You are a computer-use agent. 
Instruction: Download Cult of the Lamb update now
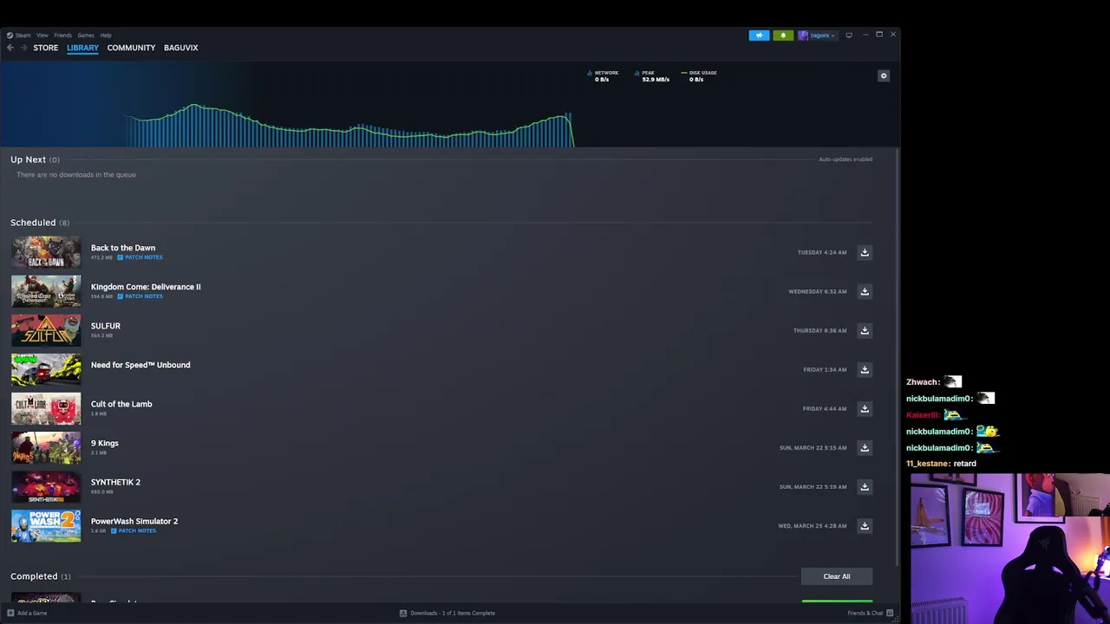(865, 408)
